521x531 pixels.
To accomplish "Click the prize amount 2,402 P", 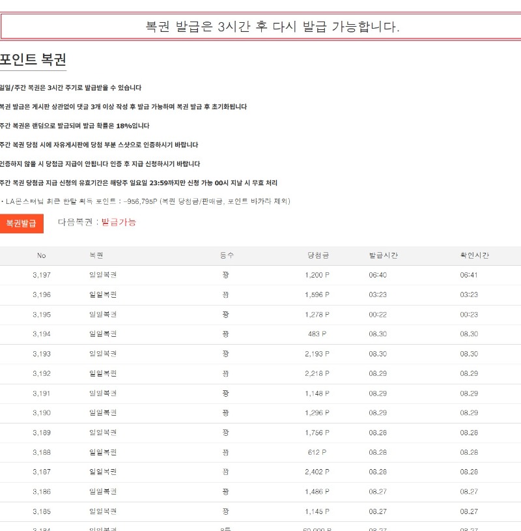I will 317,472.
